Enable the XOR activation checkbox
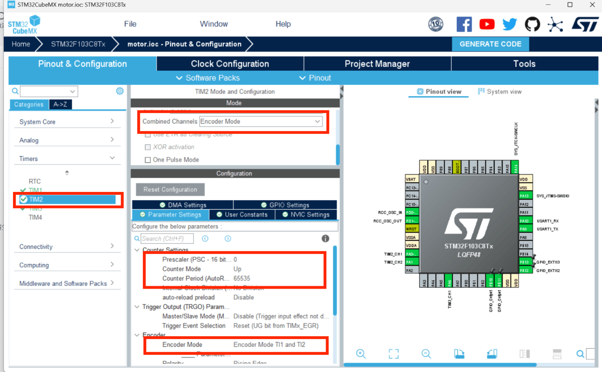Screen dimensions: 602x372 pyautogui.click(x=147, y=147)
